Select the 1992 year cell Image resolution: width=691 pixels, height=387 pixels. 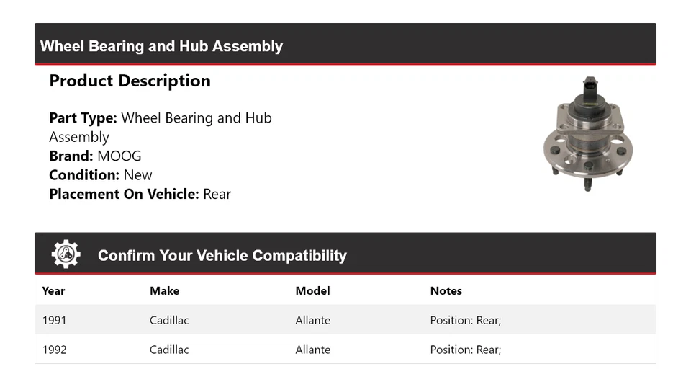(x=54, y=350)
